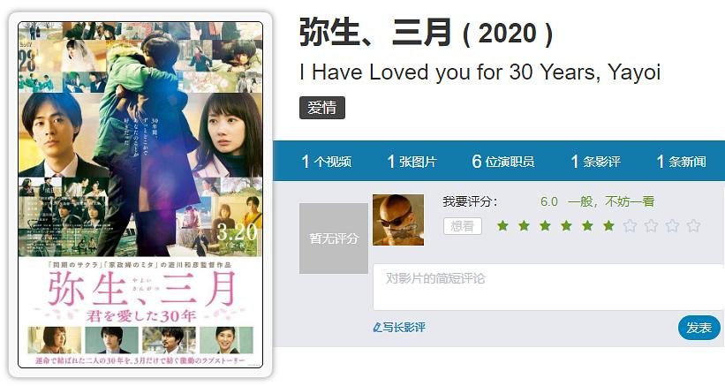
Task: Select the eighth empty star
Action: tap(651, 225)
